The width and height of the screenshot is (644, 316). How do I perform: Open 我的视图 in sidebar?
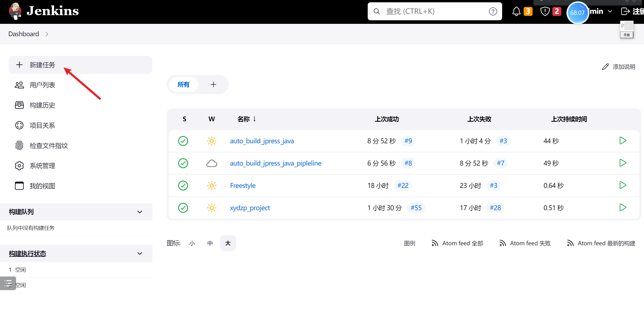(80, 186)
